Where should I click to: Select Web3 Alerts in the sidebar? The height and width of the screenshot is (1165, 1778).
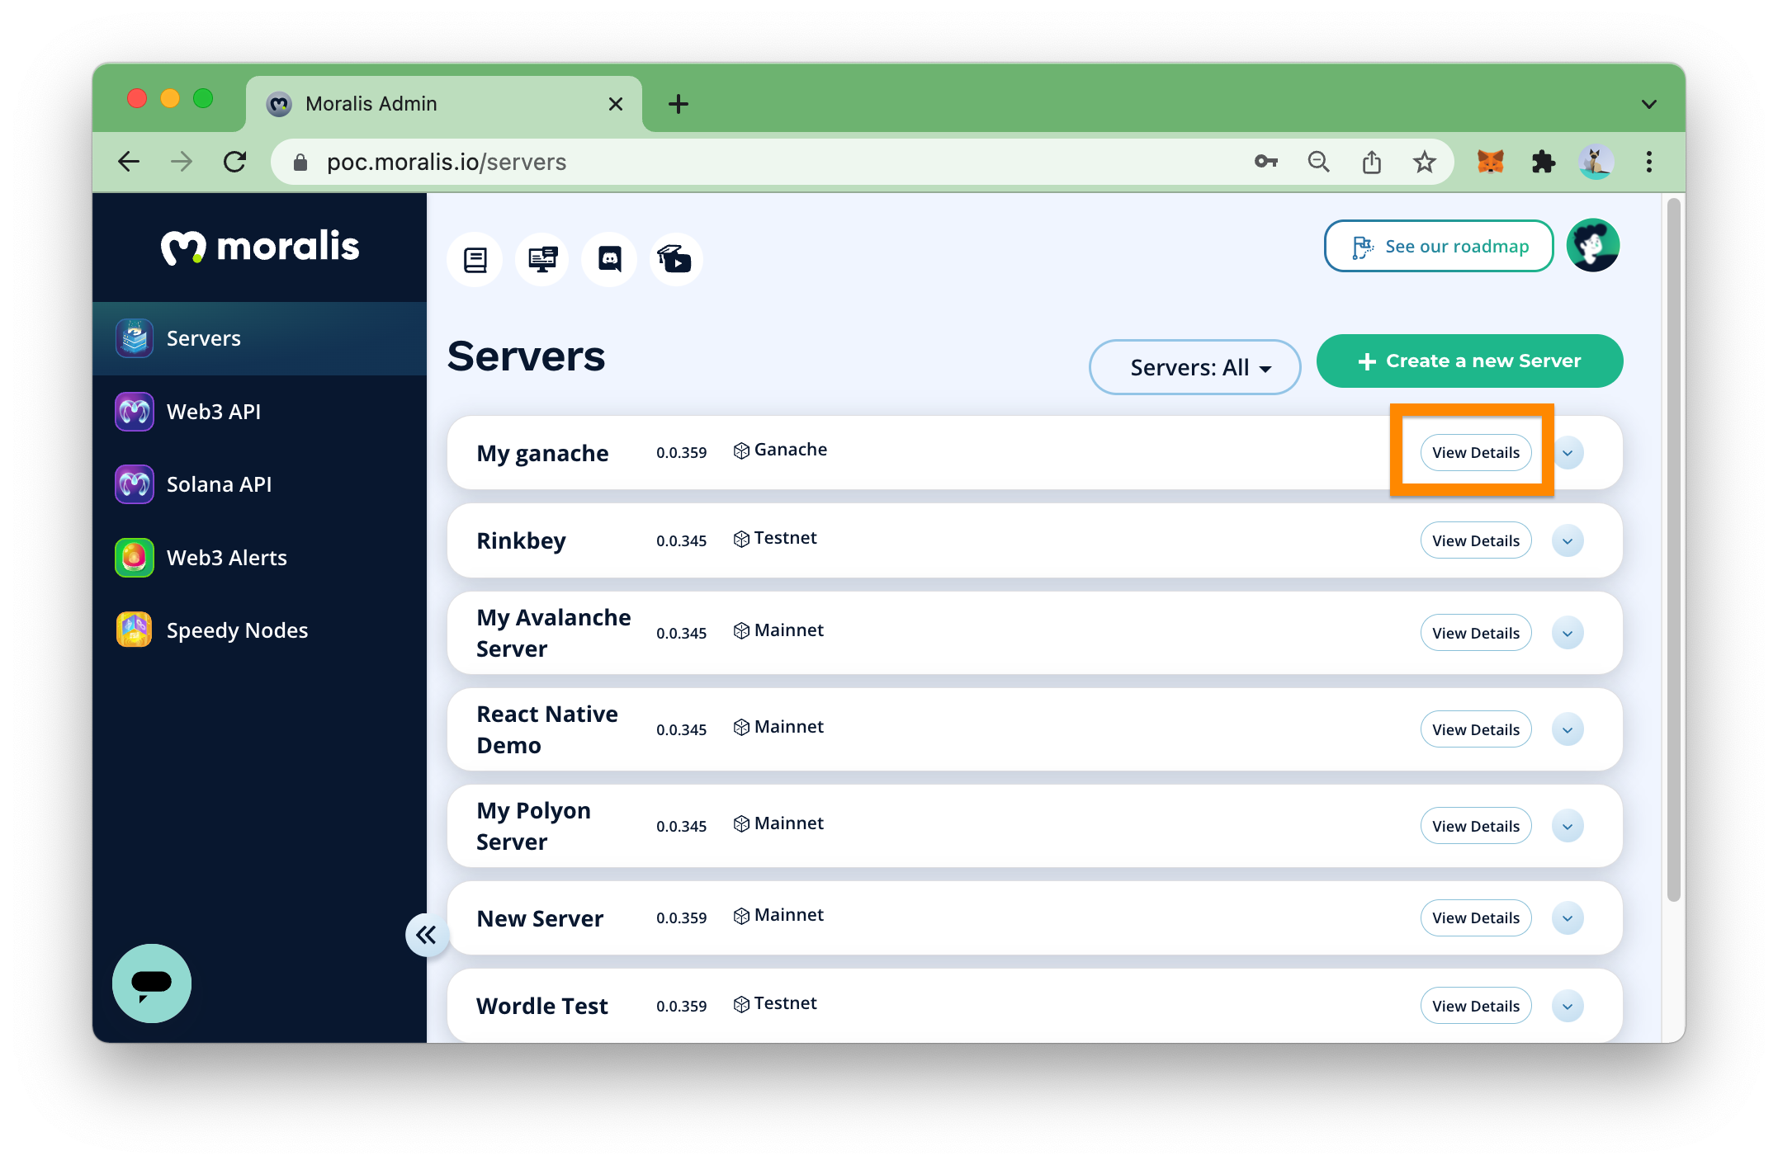(x=260, y=558)
